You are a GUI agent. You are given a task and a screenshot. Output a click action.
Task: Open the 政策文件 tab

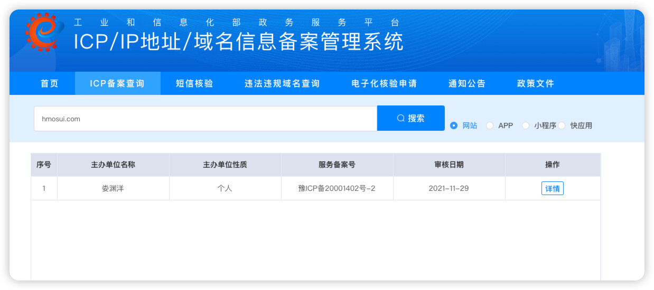(x=536, y=83)
